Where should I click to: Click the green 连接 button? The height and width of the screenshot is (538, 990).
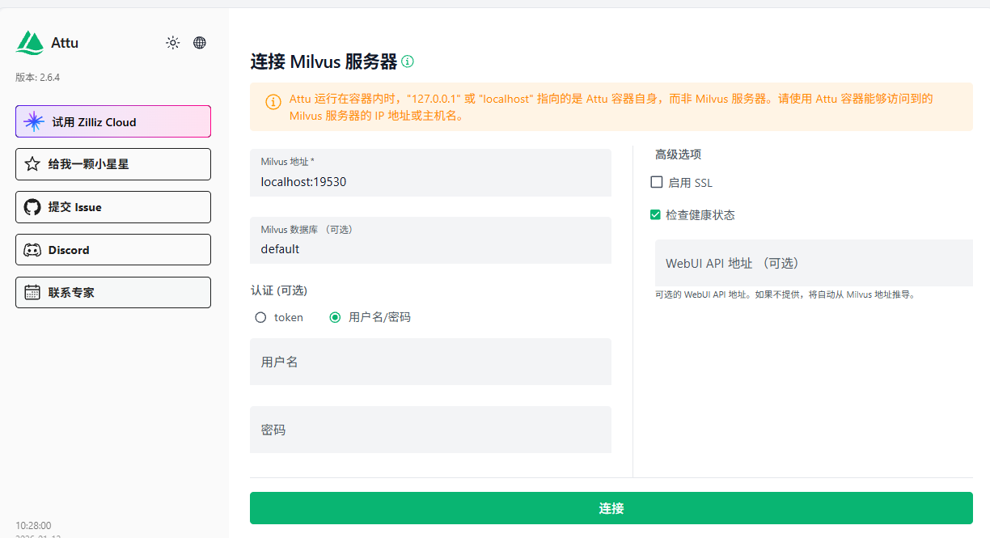[611, 508]
